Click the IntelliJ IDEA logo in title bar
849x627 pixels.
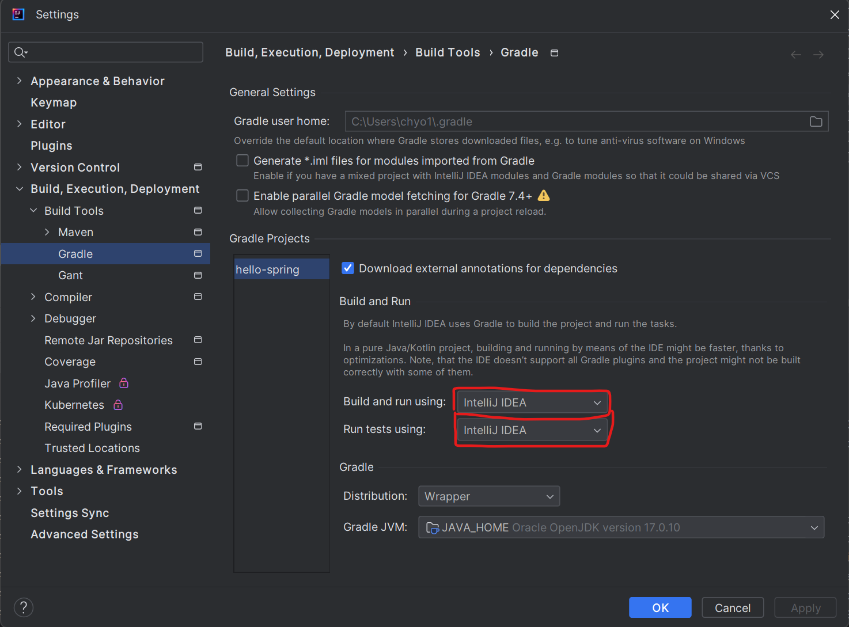point(18,14)
